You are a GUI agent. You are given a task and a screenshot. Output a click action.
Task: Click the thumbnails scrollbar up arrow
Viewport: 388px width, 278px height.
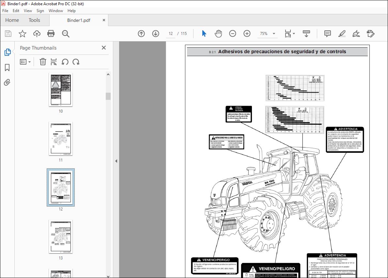pos(108,74)
